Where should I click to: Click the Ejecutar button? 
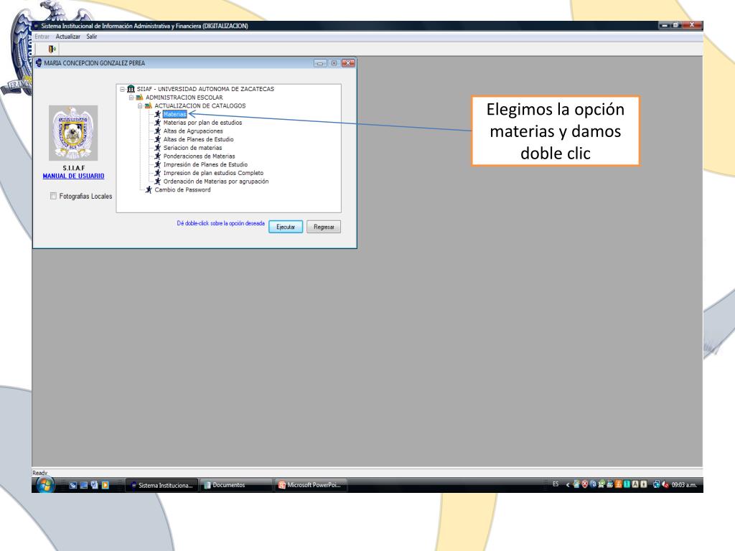coord(286,227)
